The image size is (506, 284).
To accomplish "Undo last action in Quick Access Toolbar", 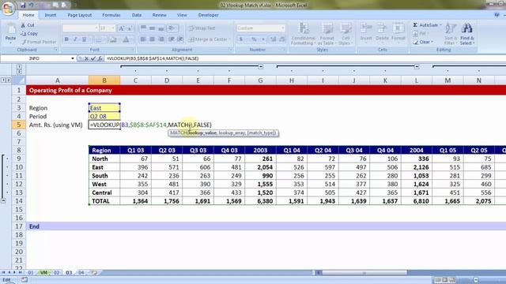I will tap(32, 6).
